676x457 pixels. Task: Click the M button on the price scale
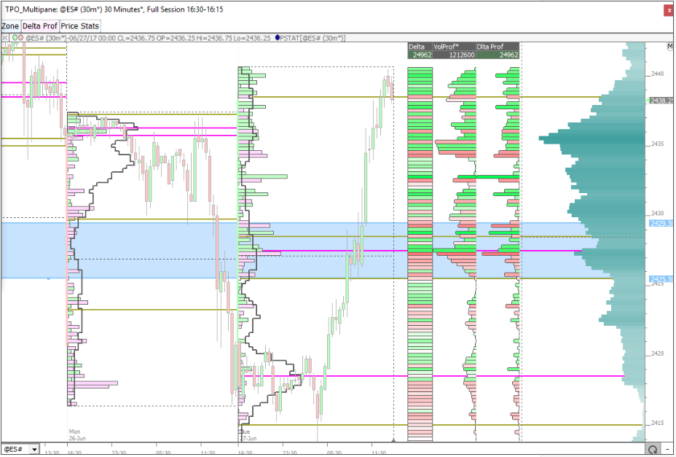click(669, 47)
